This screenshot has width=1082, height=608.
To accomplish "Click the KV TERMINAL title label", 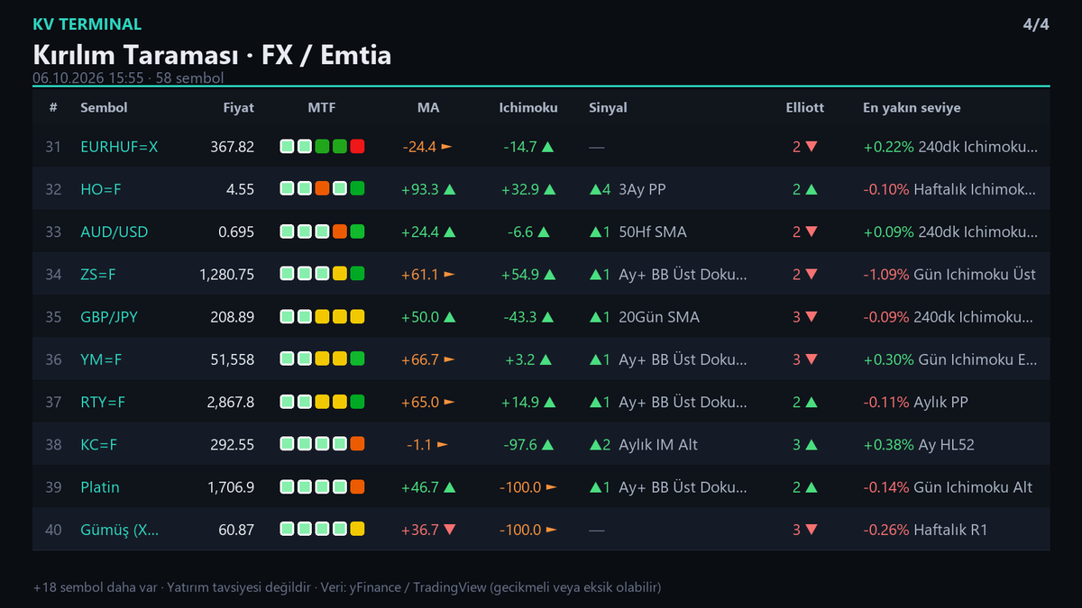I will click(87, 24).
